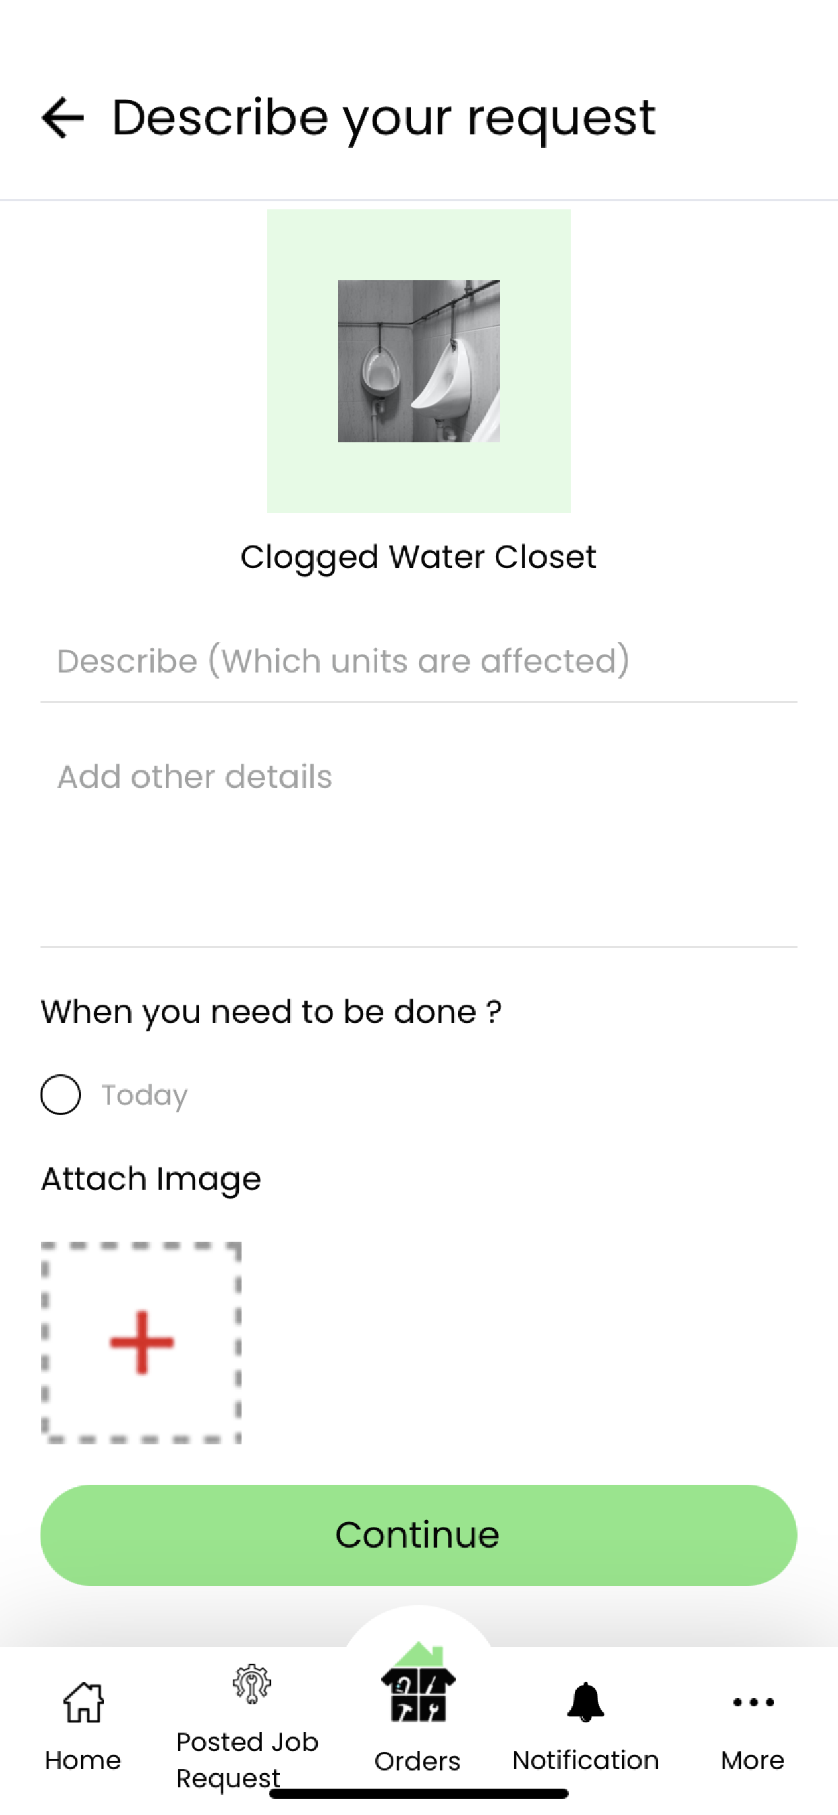Go back using the arrow icon
838x1815 pixels.
click(x=63, y=117)
